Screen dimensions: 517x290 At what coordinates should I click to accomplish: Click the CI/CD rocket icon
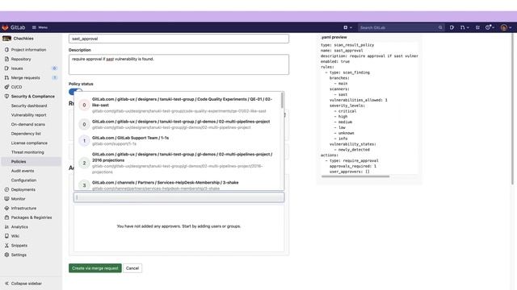(6, 87)
